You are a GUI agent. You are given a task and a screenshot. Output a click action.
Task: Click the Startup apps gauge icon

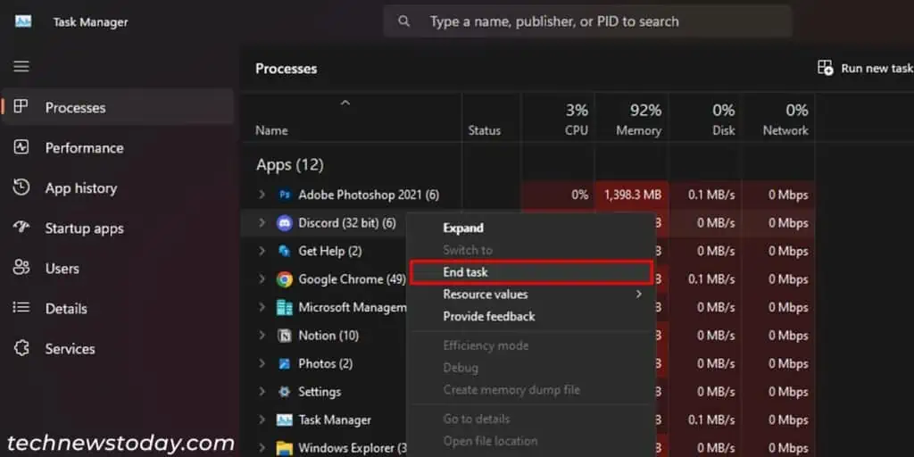coord(21,228)
